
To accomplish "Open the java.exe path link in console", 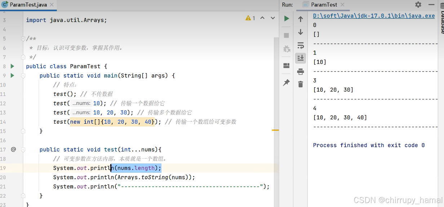I will coord(374,16).
